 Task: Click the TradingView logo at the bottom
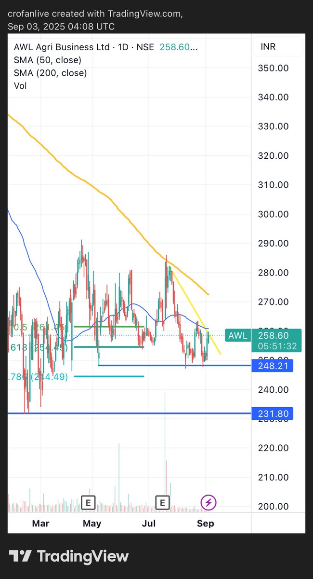pos(68,556)
